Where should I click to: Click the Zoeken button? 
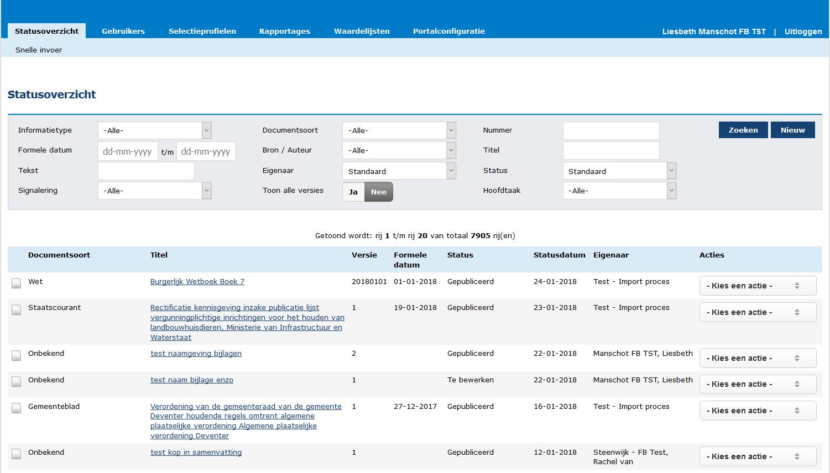[x=743, y=130]
